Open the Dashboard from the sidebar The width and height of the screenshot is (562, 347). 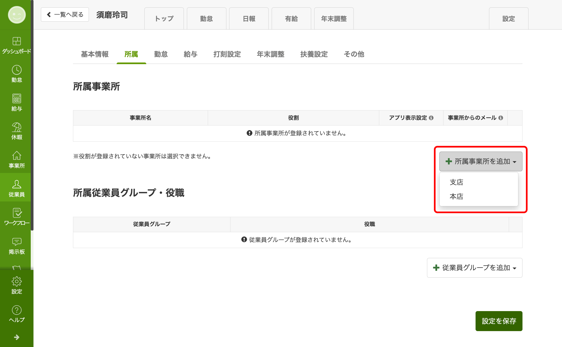[x=16, y=45]
